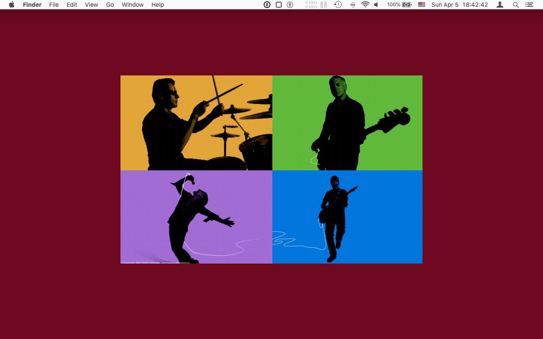Open the accessibility figure menu bar icon
The image size is (543, 339).
coord(290,5)
